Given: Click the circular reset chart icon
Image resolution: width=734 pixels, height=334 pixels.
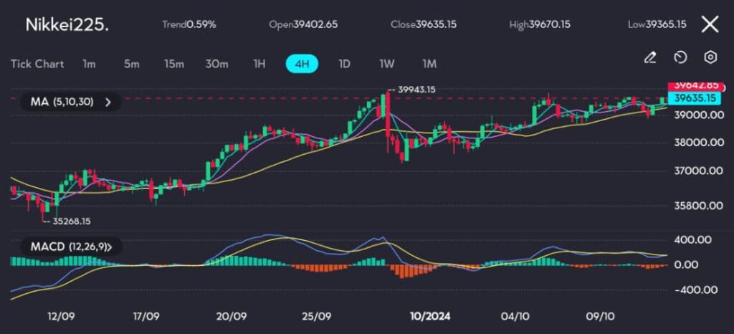Looking at the screenshot, I should point(680,57).
